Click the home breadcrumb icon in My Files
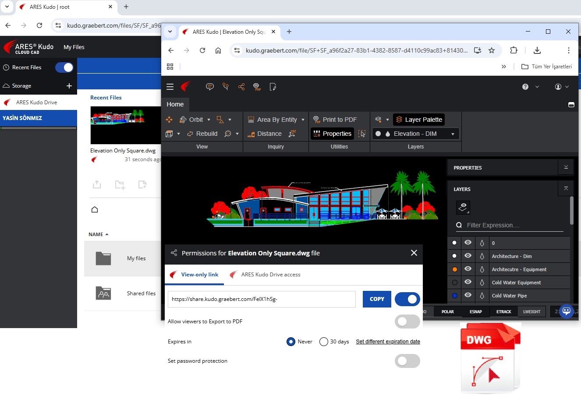The image size is (581, 403). 95,209
